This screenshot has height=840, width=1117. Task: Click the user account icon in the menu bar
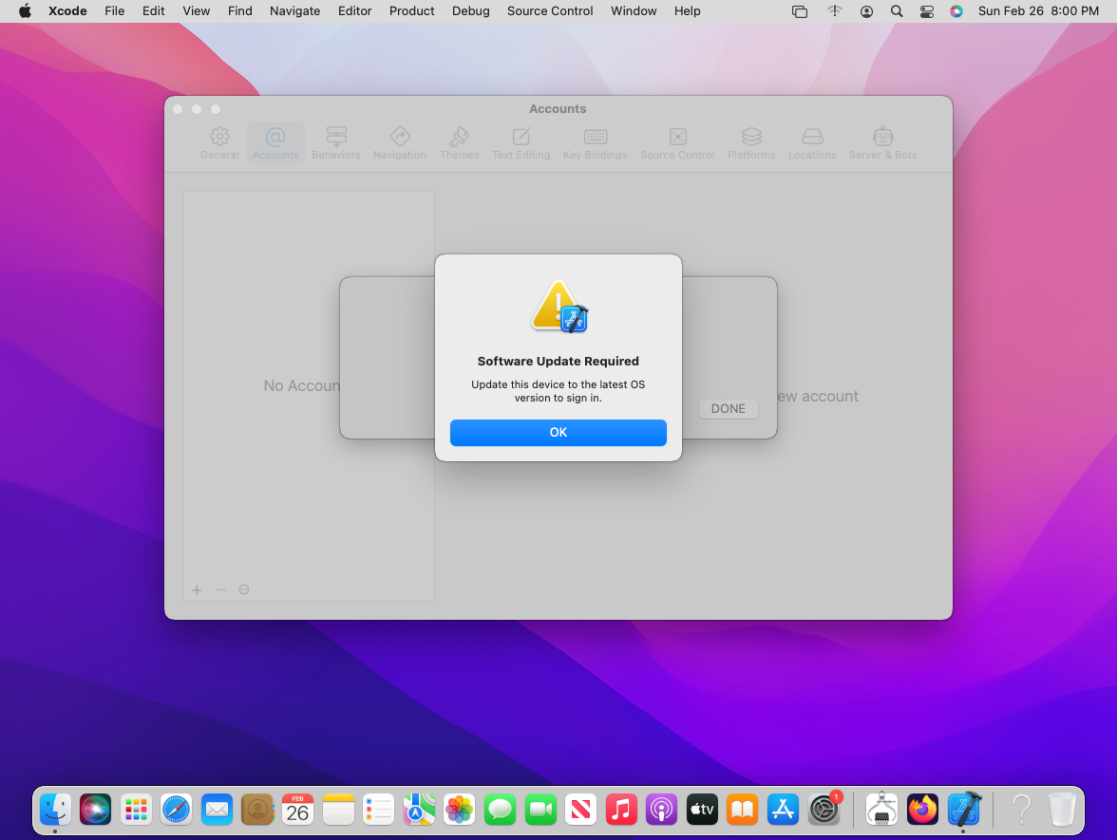coord(866,11)
